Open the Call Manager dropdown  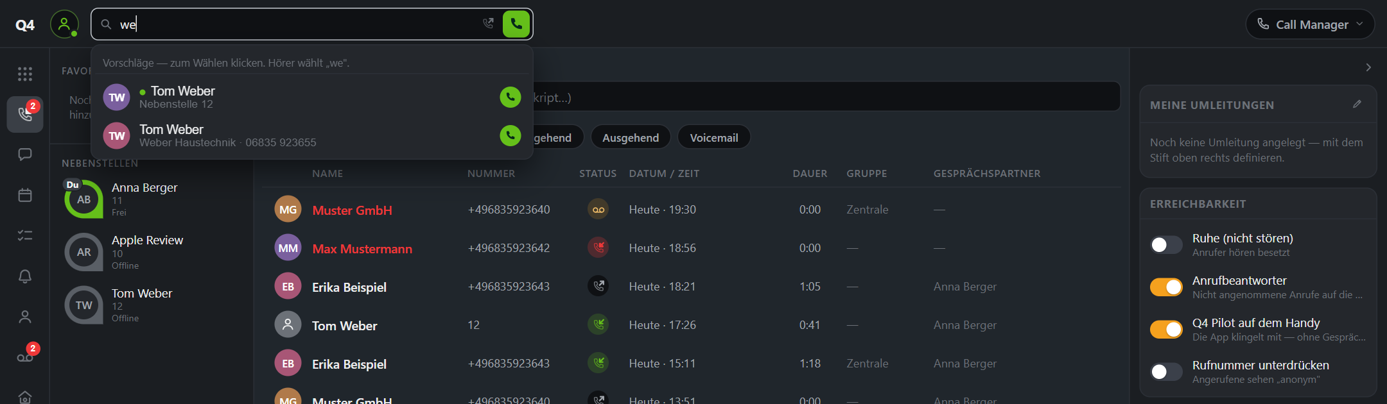click(x=1310, y=24)
